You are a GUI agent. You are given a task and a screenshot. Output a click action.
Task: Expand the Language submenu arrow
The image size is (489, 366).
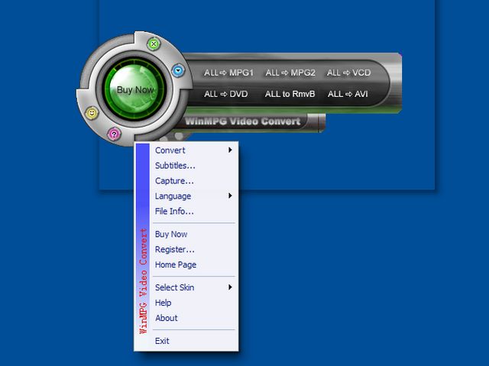coord(230,196)
